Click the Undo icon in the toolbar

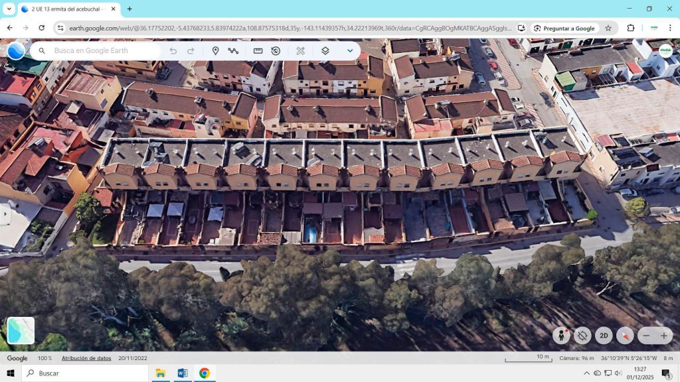pyautogui.click(x=173, y=50)
